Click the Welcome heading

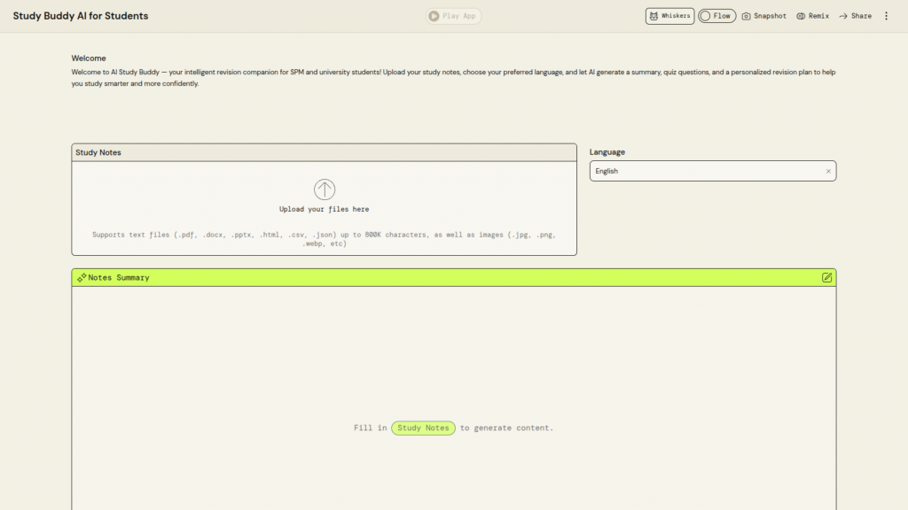[89, 58]
